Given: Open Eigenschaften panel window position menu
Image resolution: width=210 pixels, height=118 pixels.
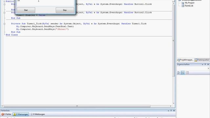Looking at the screenshot, I should 202,65.
